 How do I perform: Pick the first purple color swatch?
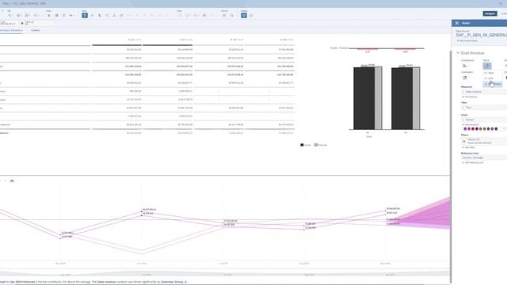pos(465,129)
